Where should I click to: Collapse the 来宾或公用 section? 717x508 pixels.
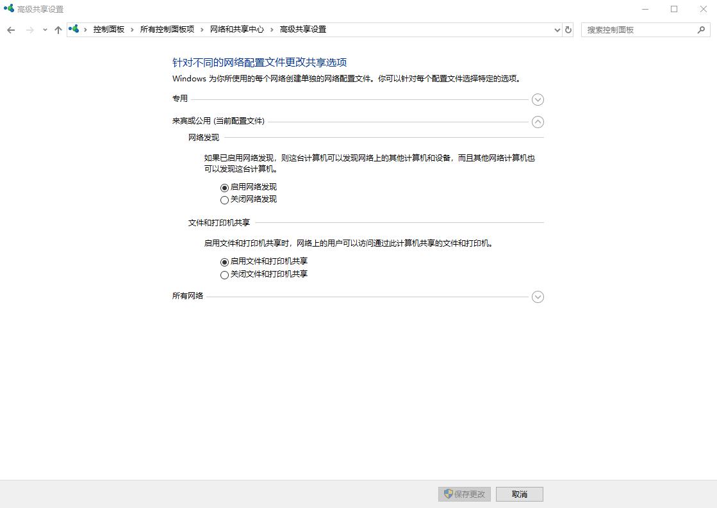(x=537, y=122)
